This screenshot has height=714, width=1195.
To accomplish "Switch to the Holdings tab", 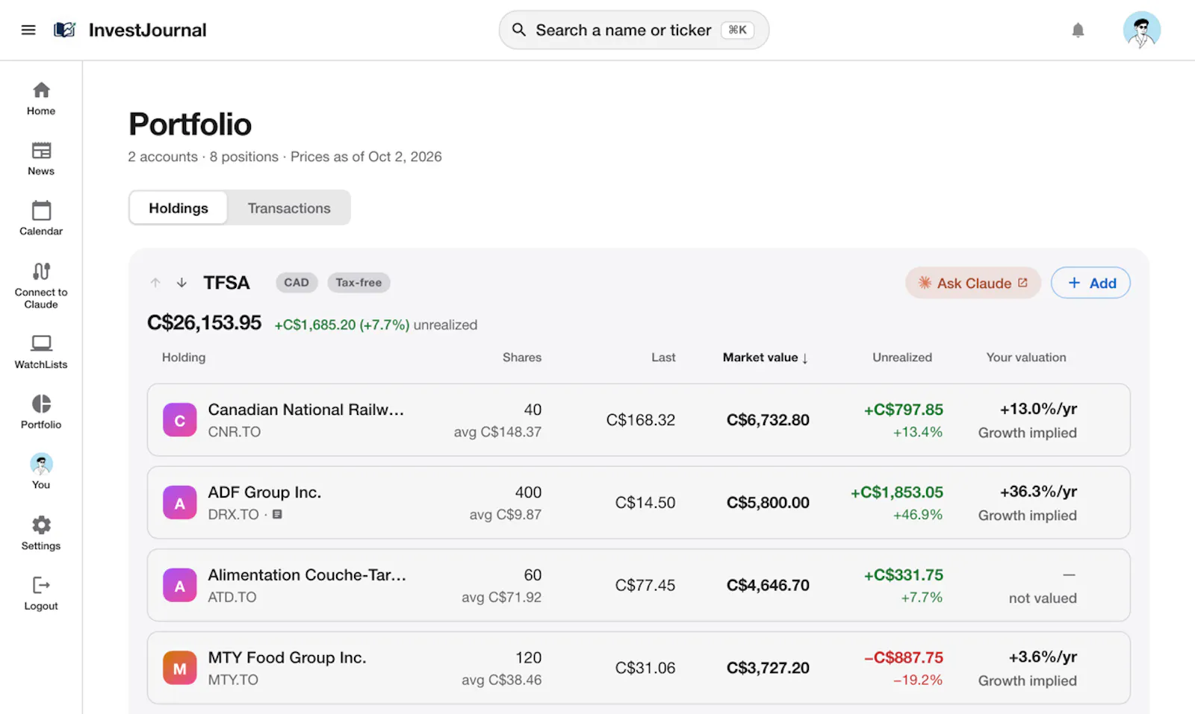I will (179, 208).
